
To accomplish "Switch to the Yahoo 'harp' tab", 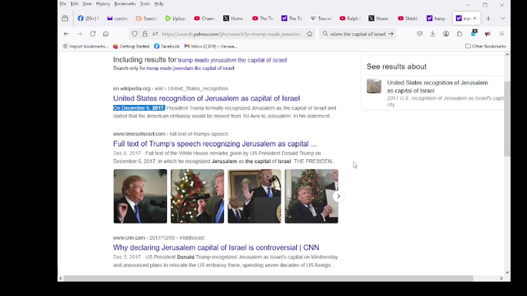I will click(x=438, y=18).
